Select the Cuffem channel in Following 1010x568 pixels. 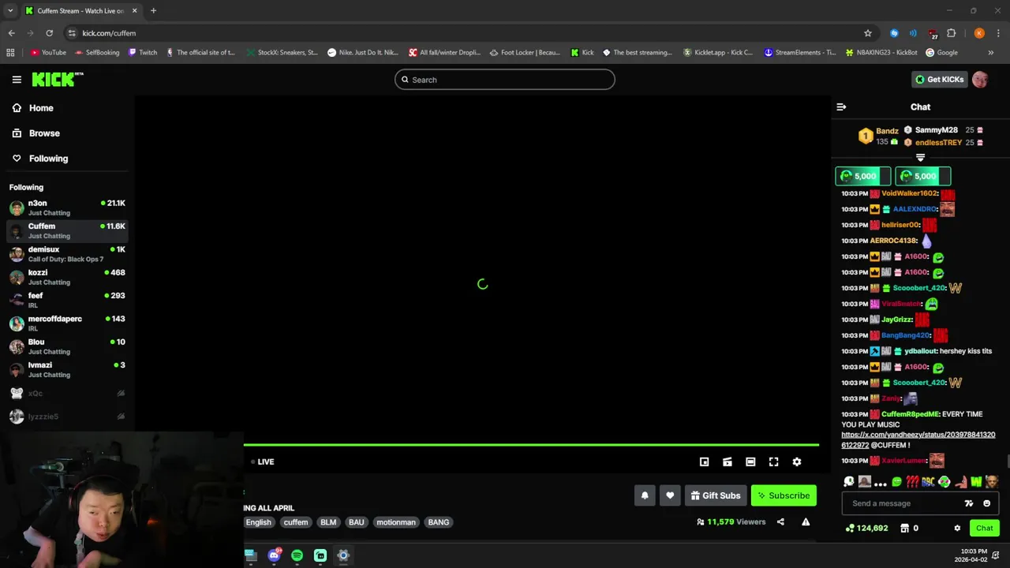coord(67,230)
